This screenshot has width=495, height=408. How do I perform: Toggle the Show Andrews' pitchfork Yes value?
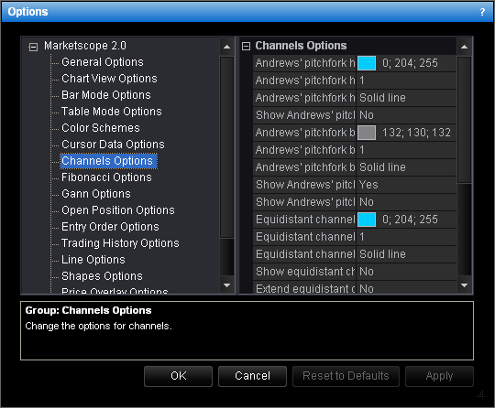tap(406, 185)
